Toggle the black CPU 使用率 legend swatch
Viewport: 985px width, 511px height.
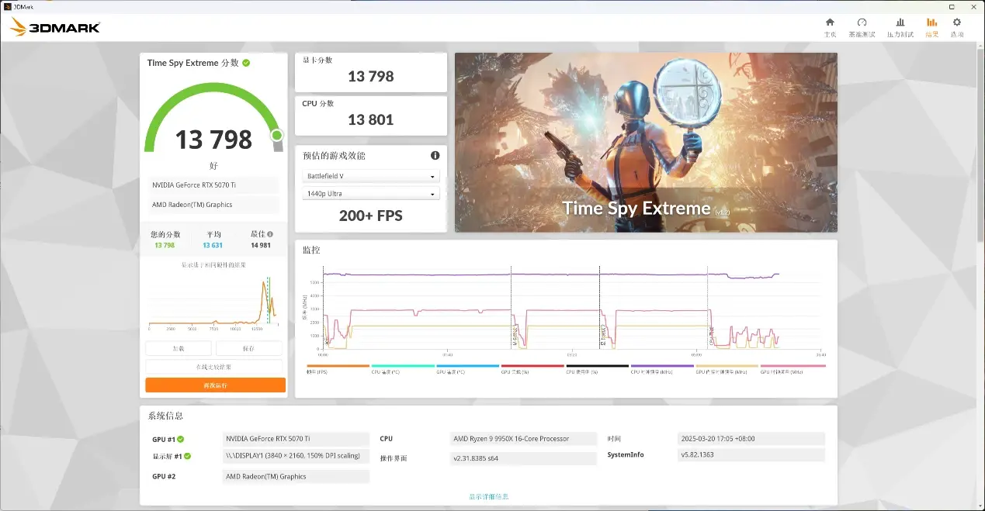[x=598, y=365]
